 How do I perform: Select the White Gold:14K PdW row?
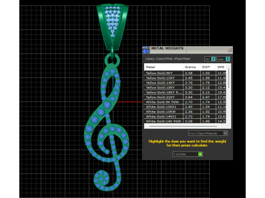click(185, 121)
